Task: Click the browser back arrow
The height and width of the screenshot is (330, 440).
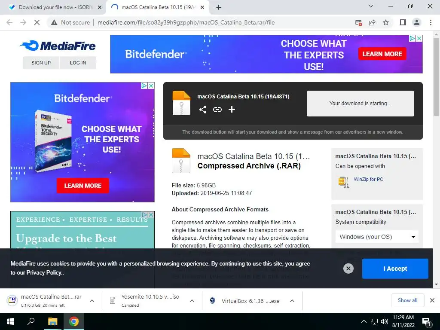Action: point(9,22)
